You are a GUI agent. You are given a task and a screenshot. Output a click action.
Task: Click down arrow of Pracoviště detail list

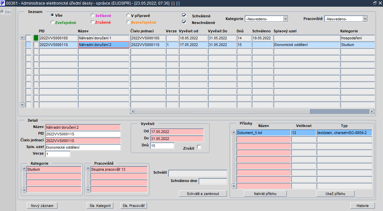[x=88, y=190]
